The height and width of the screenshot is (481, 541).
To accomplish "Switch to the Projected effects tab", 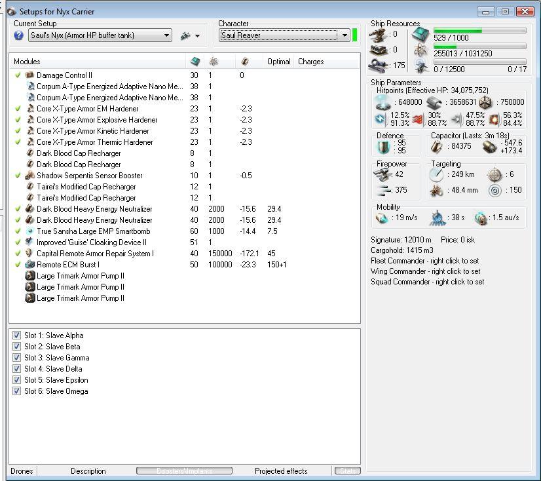I will 281,471.
